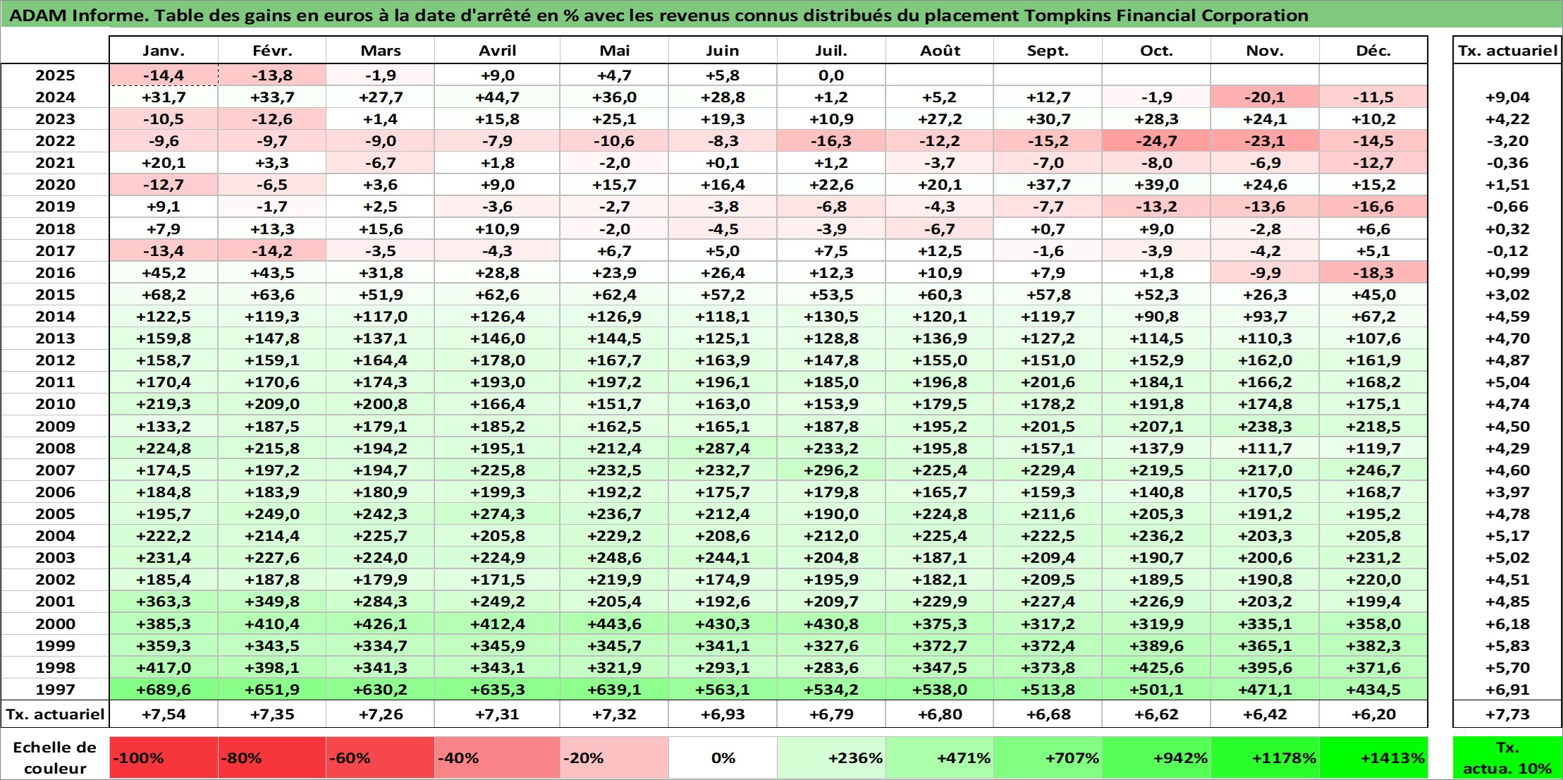Screen dimensions: 1563x780
Task: Click the Juil. column header
Action: click(x=831, y=50)
